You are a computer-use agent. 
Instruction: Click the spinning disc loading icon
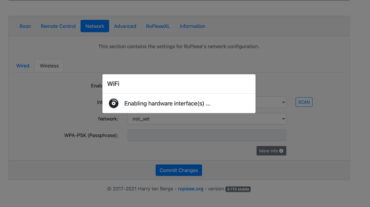[x=114, y=103]
